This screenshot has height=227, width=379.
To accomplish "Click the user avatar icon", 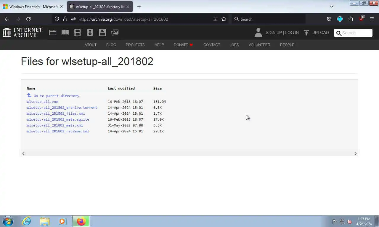I will 258,33.
